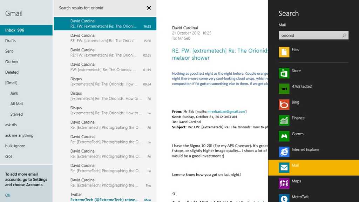Open the Twitter ExtremeTech retweet message
The image size is (359, 202).
(105, 196)
